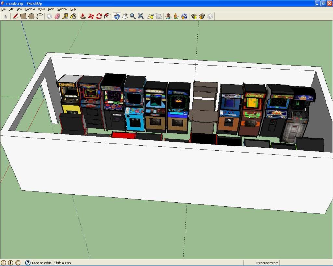Click the status bar help question mark
Screen dimensions: 333x266
(x=27, y=263)
